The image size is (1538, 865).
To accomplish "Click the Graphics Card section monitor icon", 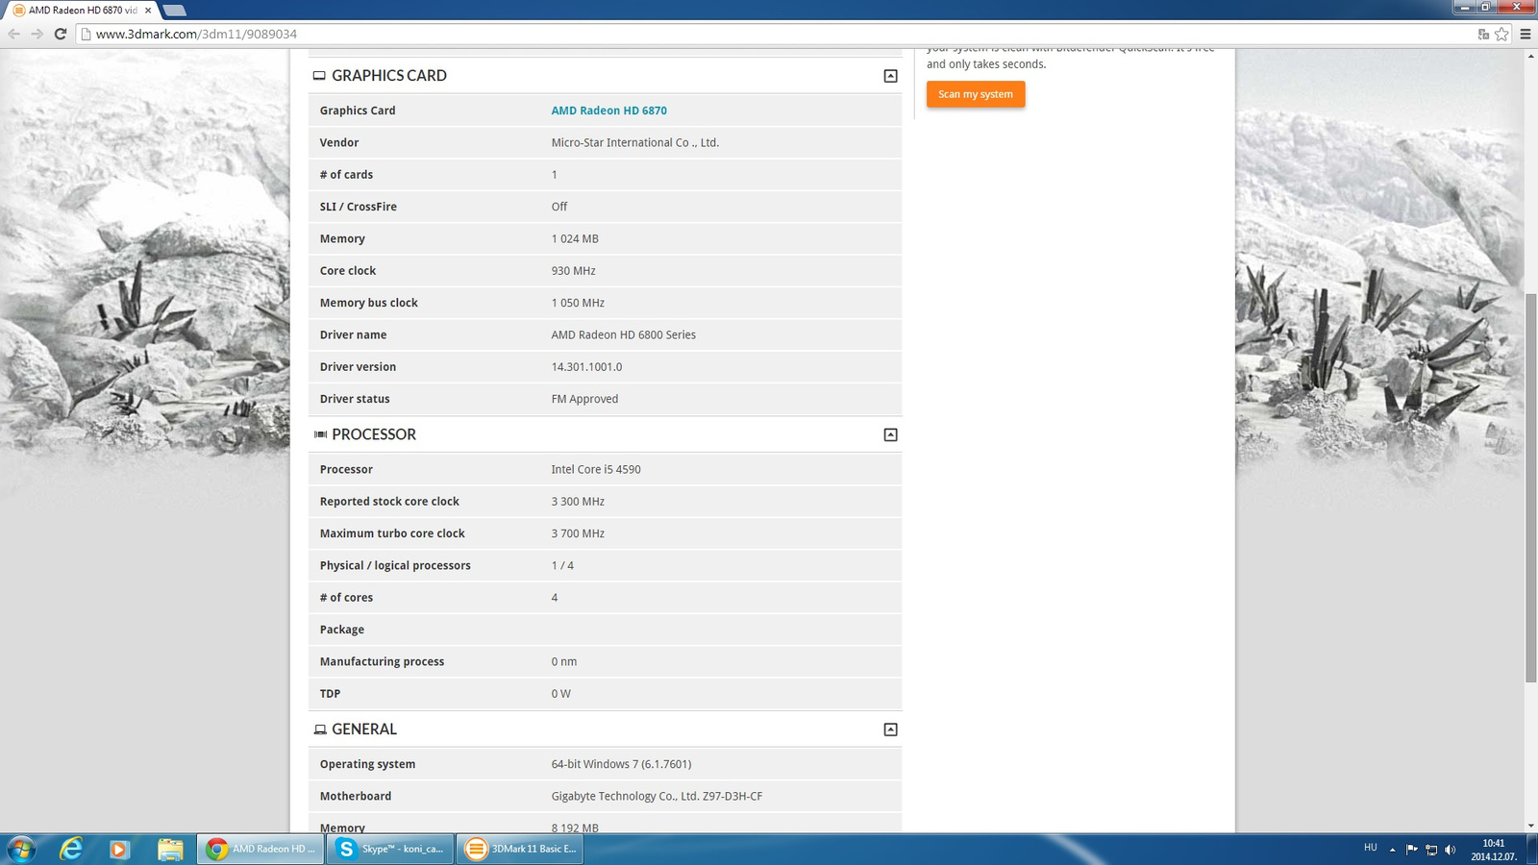I will [x=319, y=76].
